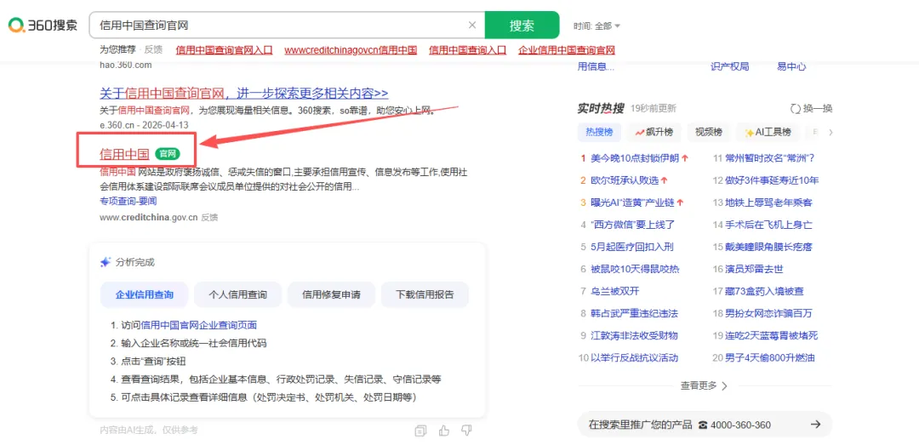Click the 反馈 link beside 为您推荐
This screenshot has width=919, height=445.
pyautogui.click(x=153, y=49)
